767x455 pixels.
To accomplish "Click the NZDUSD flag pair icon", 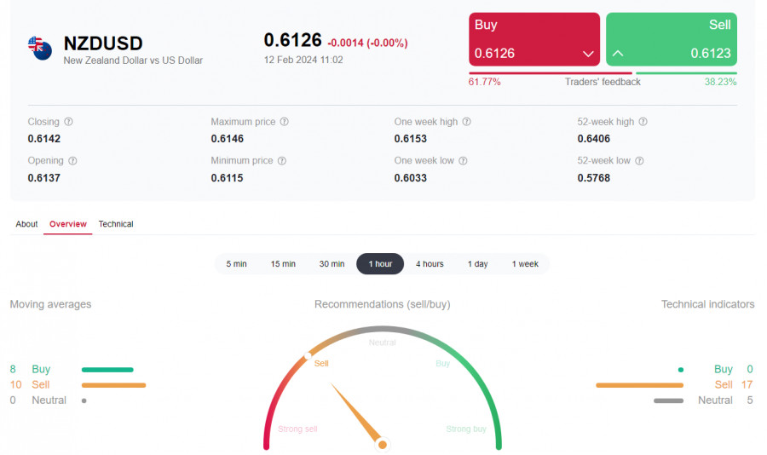I will [x=40, y=49].
